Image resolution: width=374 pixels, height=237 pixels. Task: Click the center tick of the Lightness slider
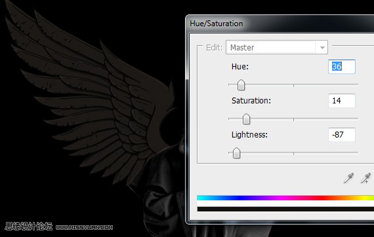click(x=293, y=153)
